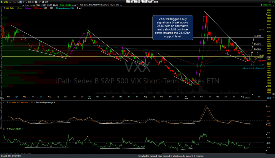Select the Daily 'D' time frame
This screenshot has height=158, width=275.
[x=21, y=2]
